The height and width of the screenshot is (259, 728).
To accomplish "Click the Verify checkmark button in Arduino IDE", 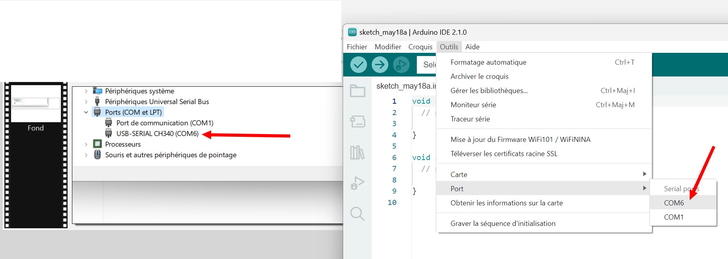I will point(358,65).
